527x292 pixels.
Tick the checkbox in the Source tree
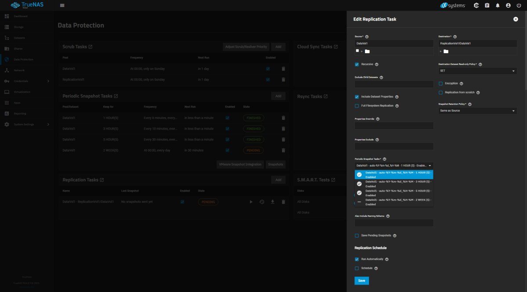(x=357, y=51)
